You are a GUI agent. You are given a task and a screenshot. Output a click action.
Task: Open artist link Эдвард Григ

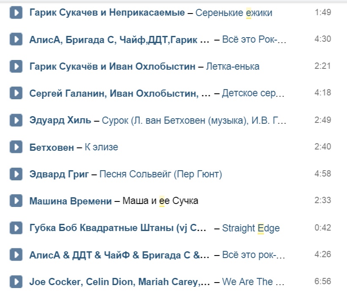click(x=59, y=174)
